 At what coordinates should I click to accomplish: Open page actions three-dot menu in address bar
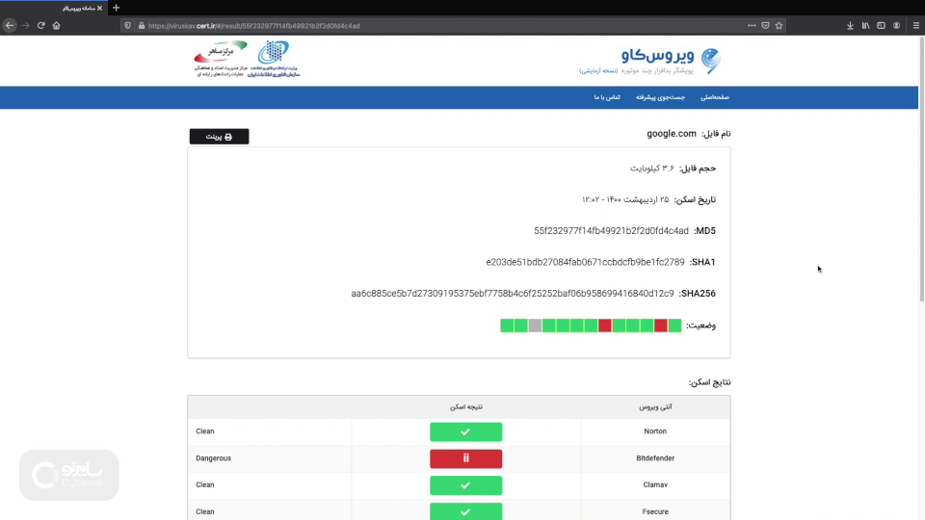(x=752, y=26)
